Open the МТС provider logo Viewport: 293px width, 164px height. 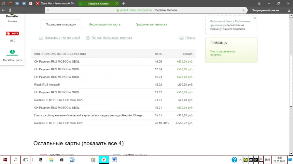pos(12,33)
